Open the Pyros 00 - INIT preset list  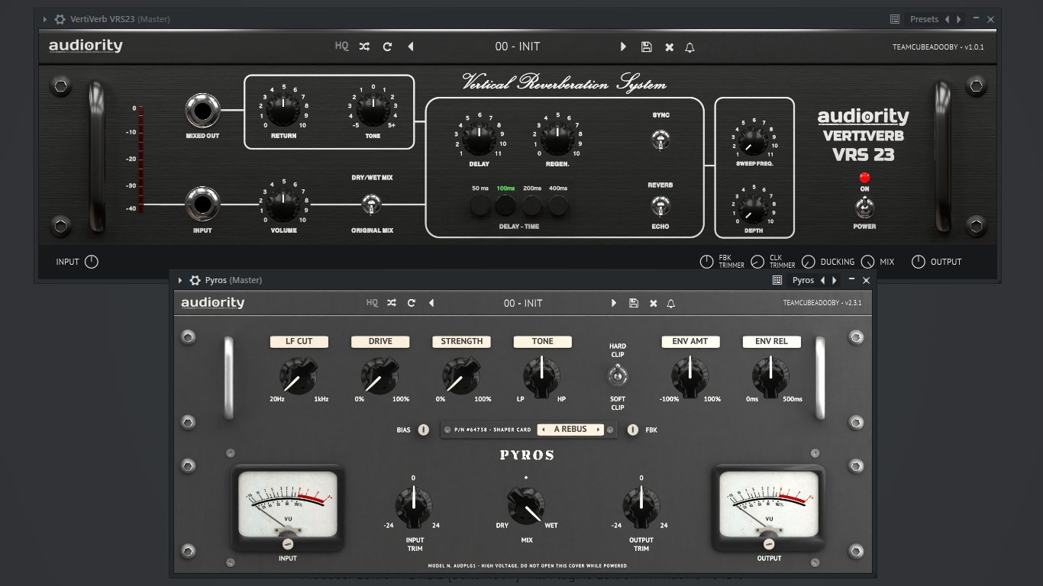pyautogui.click(x=523, y=303)
